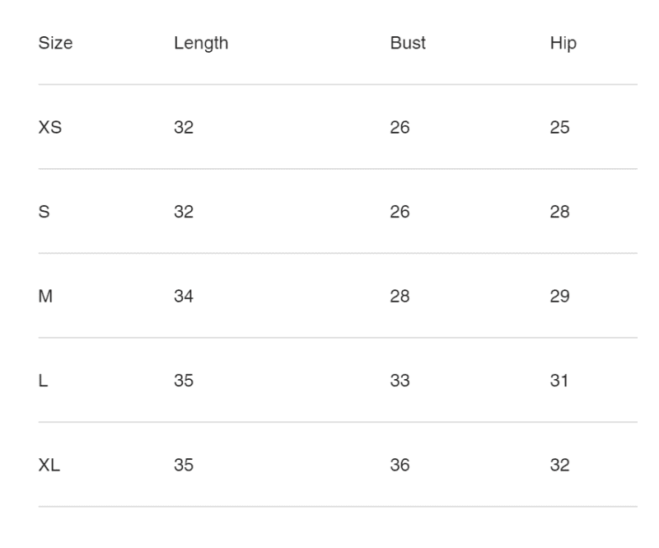Click the Size column header

point(55,43)
